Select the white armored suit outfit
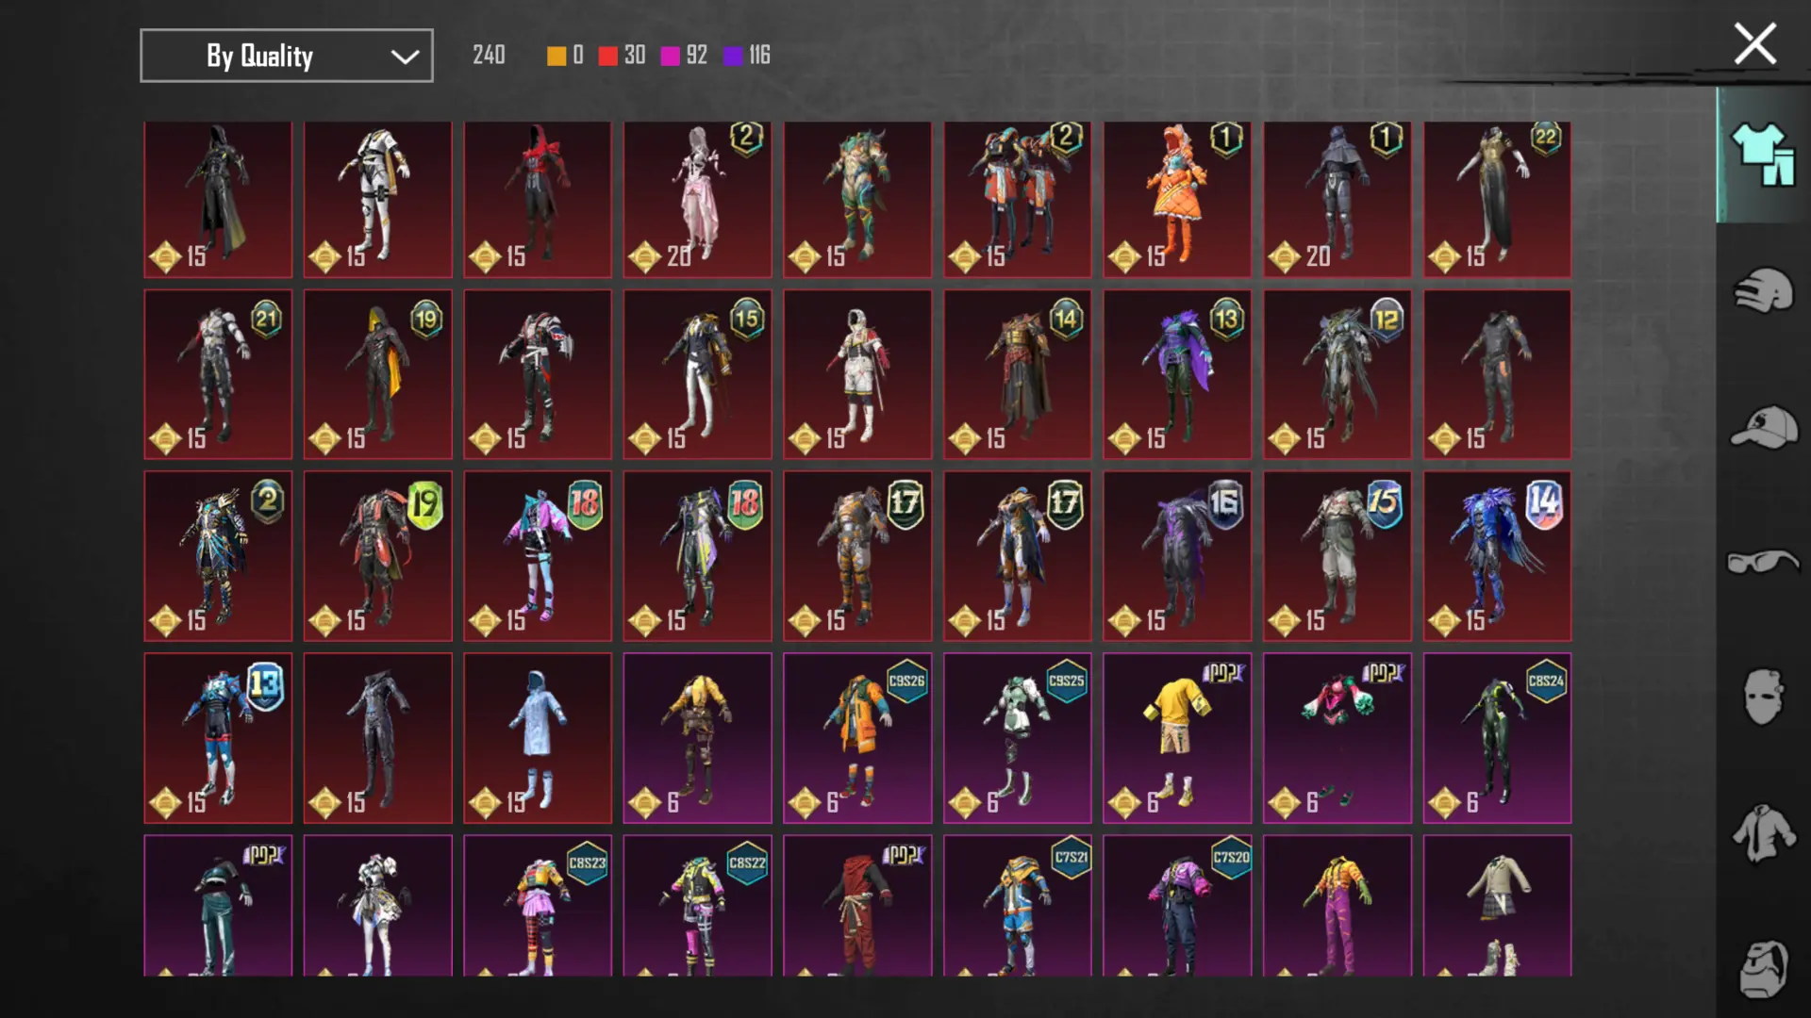 (x=377, y=200)
